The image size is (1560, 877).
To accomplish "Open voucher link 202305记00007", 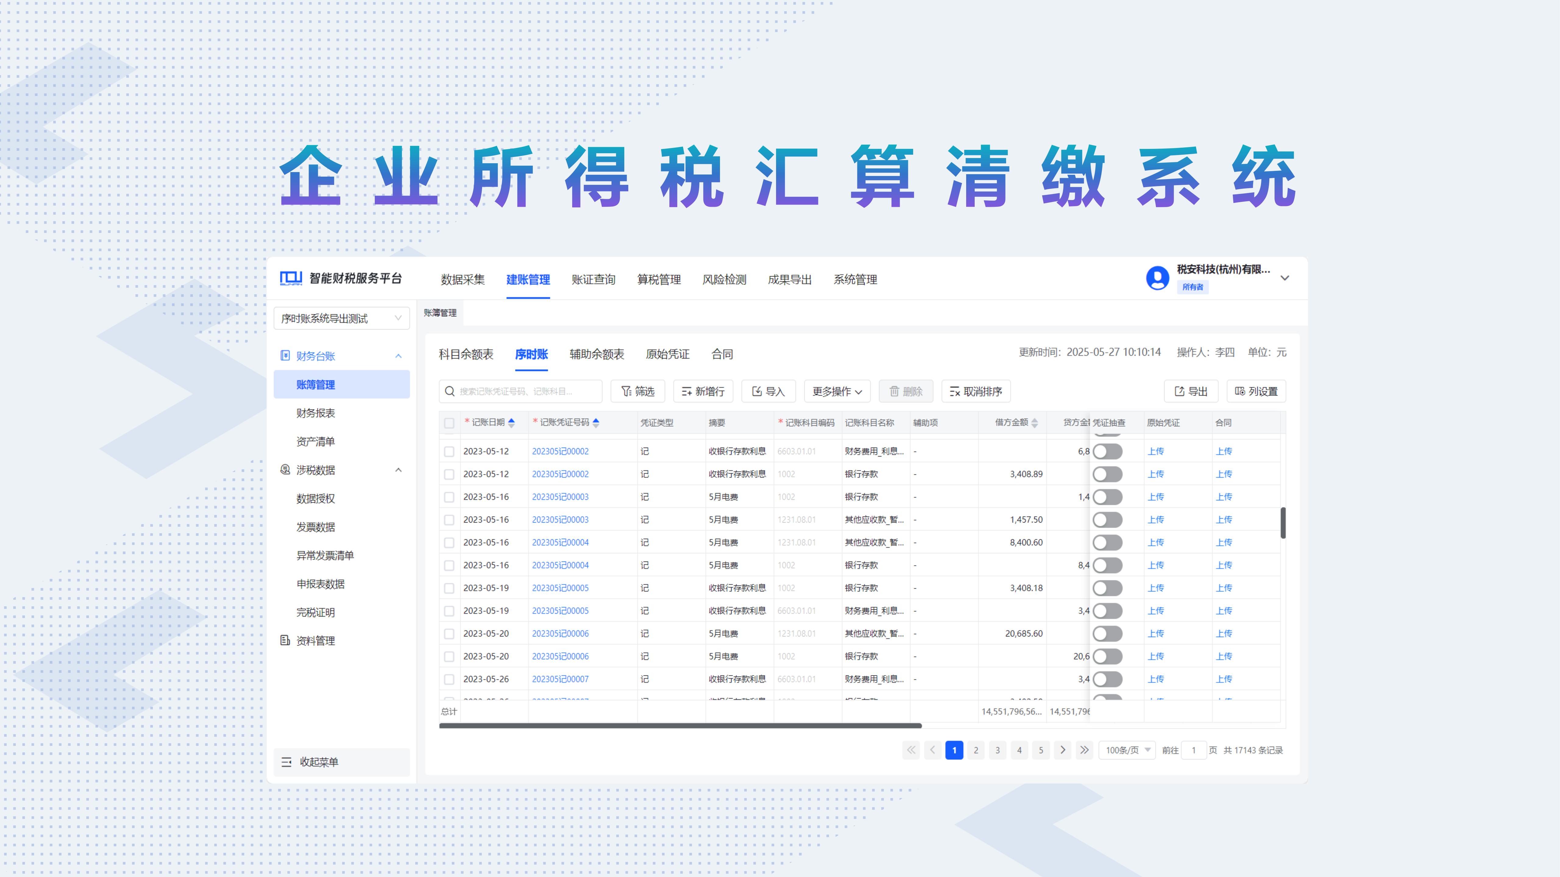I will tap(560, 679).
